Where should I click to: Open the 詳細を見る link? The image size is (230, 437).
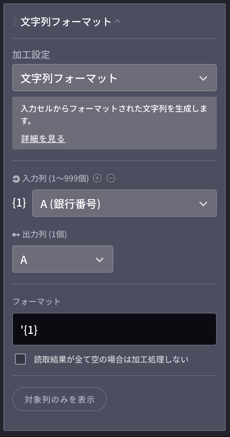tap(43, 139)
